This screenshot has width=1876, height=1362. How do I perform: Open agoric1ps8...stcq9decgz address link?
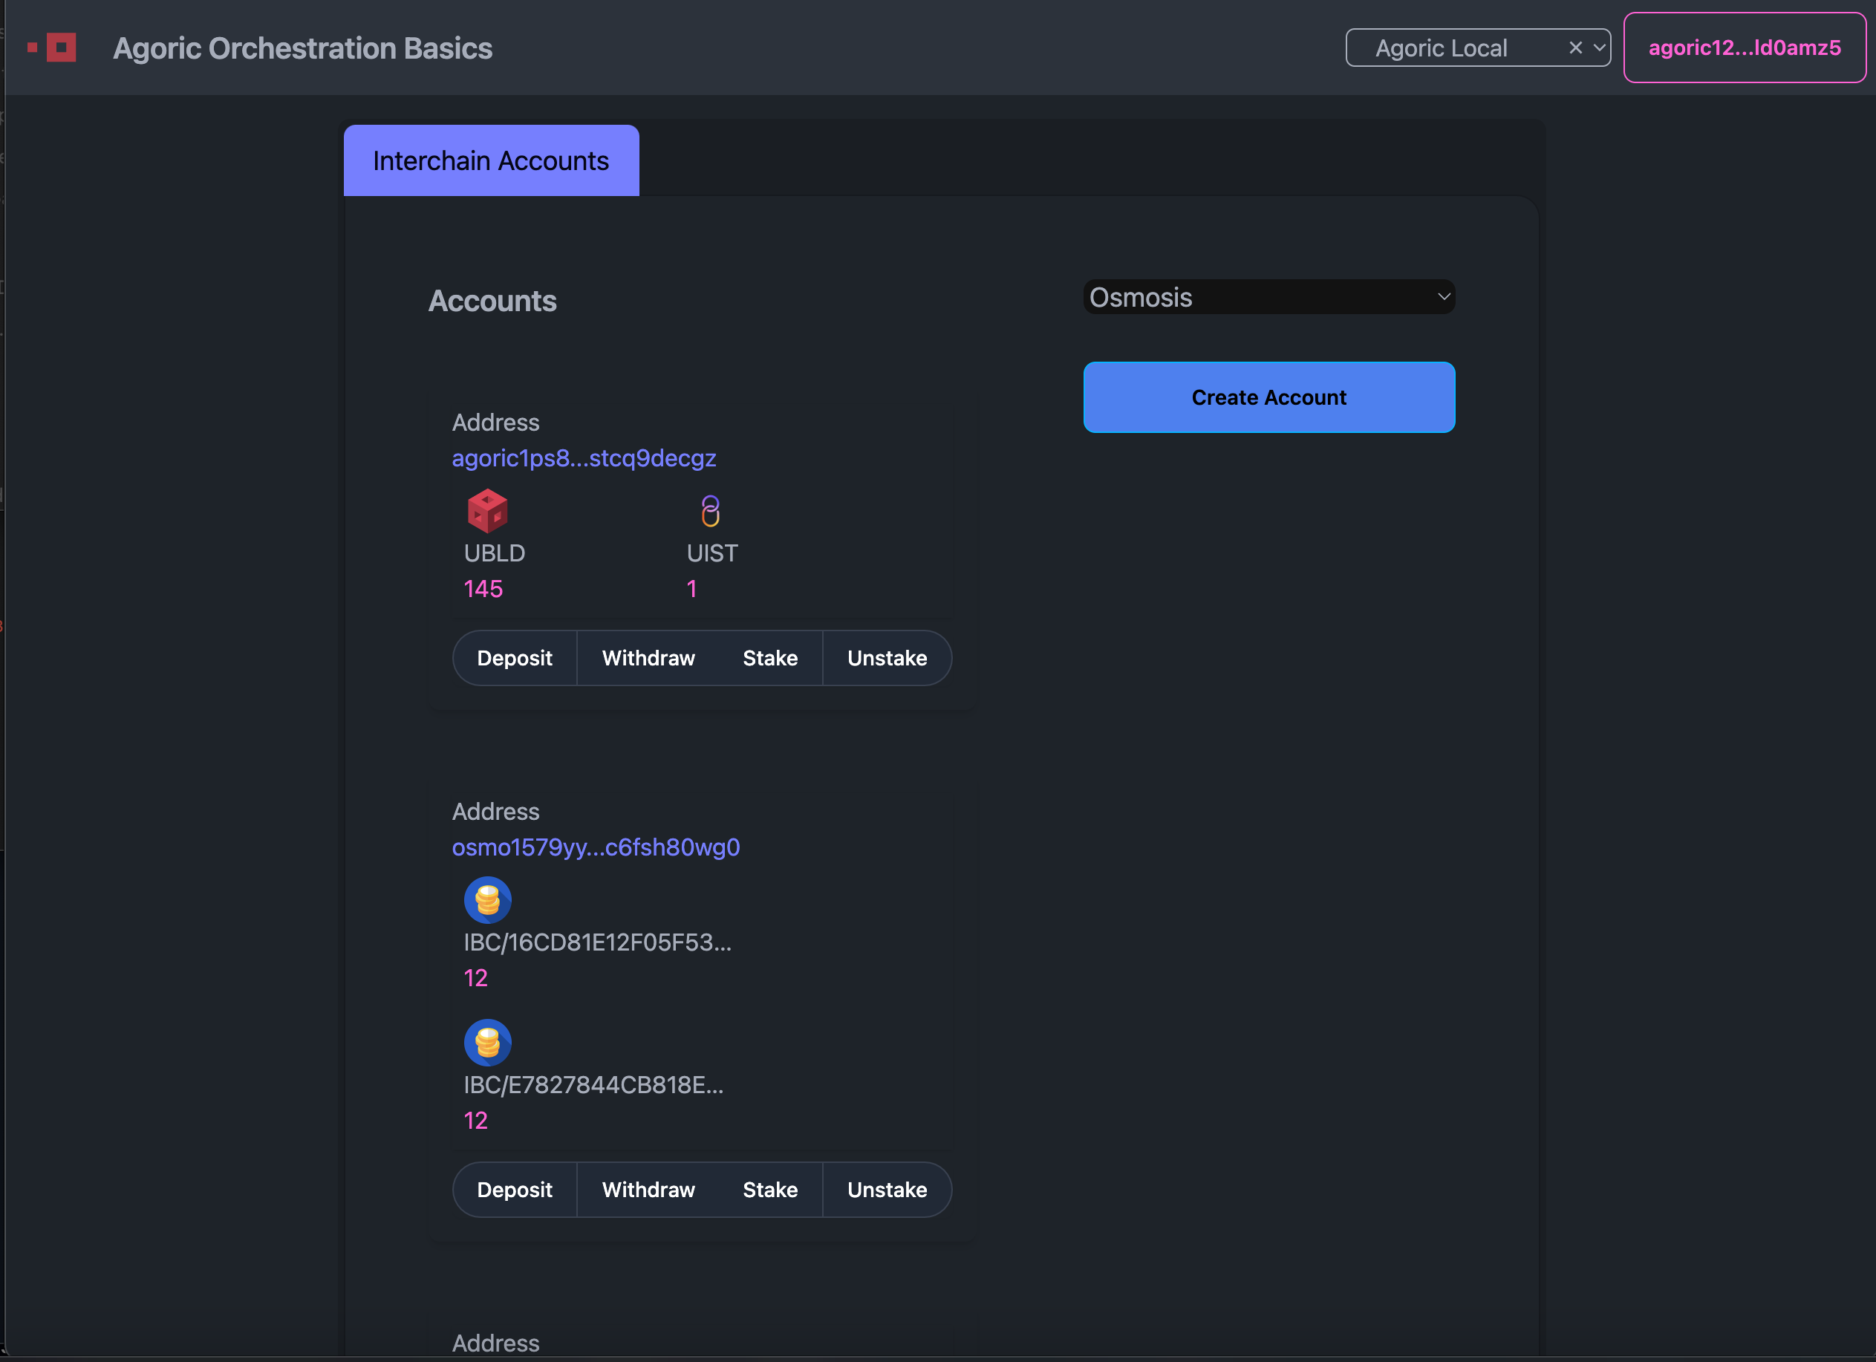583,458
